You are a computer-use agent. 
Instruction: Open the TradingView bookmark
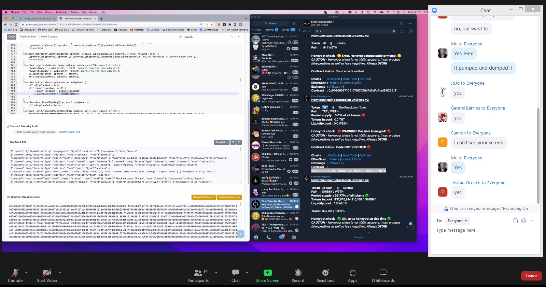coord(28,30)
